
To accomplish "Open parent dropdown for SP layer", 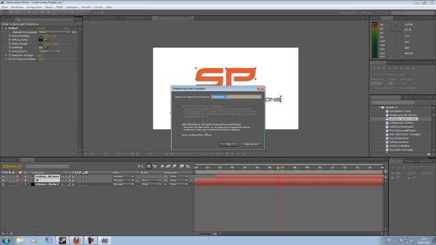I will [178, 180].
